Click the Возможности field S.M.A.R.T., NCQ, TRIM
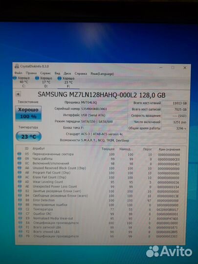Image resolution: width=198 pixels, height=264 pixels. tap(134, 140)
